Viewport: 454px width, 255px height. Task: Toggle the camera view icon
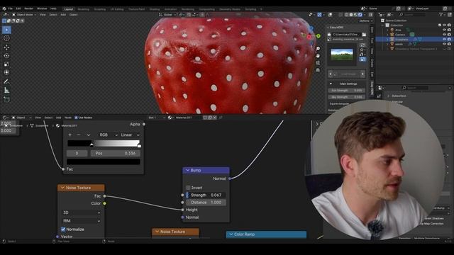(318, 63)
